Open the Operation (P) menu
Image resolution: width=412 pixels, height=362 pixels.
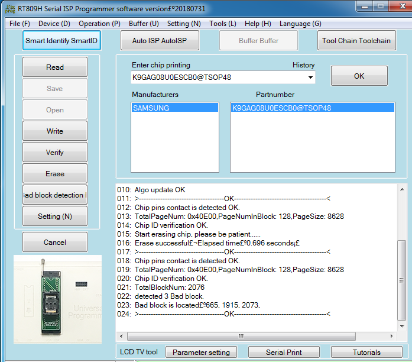tap(99, 24)
